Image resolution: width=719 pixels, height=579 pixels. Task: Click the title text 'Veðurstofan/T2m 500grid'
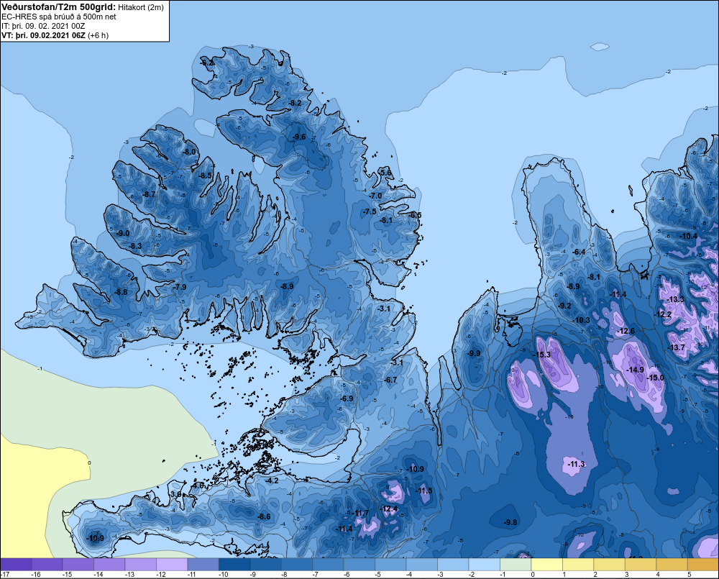[57, 7]
